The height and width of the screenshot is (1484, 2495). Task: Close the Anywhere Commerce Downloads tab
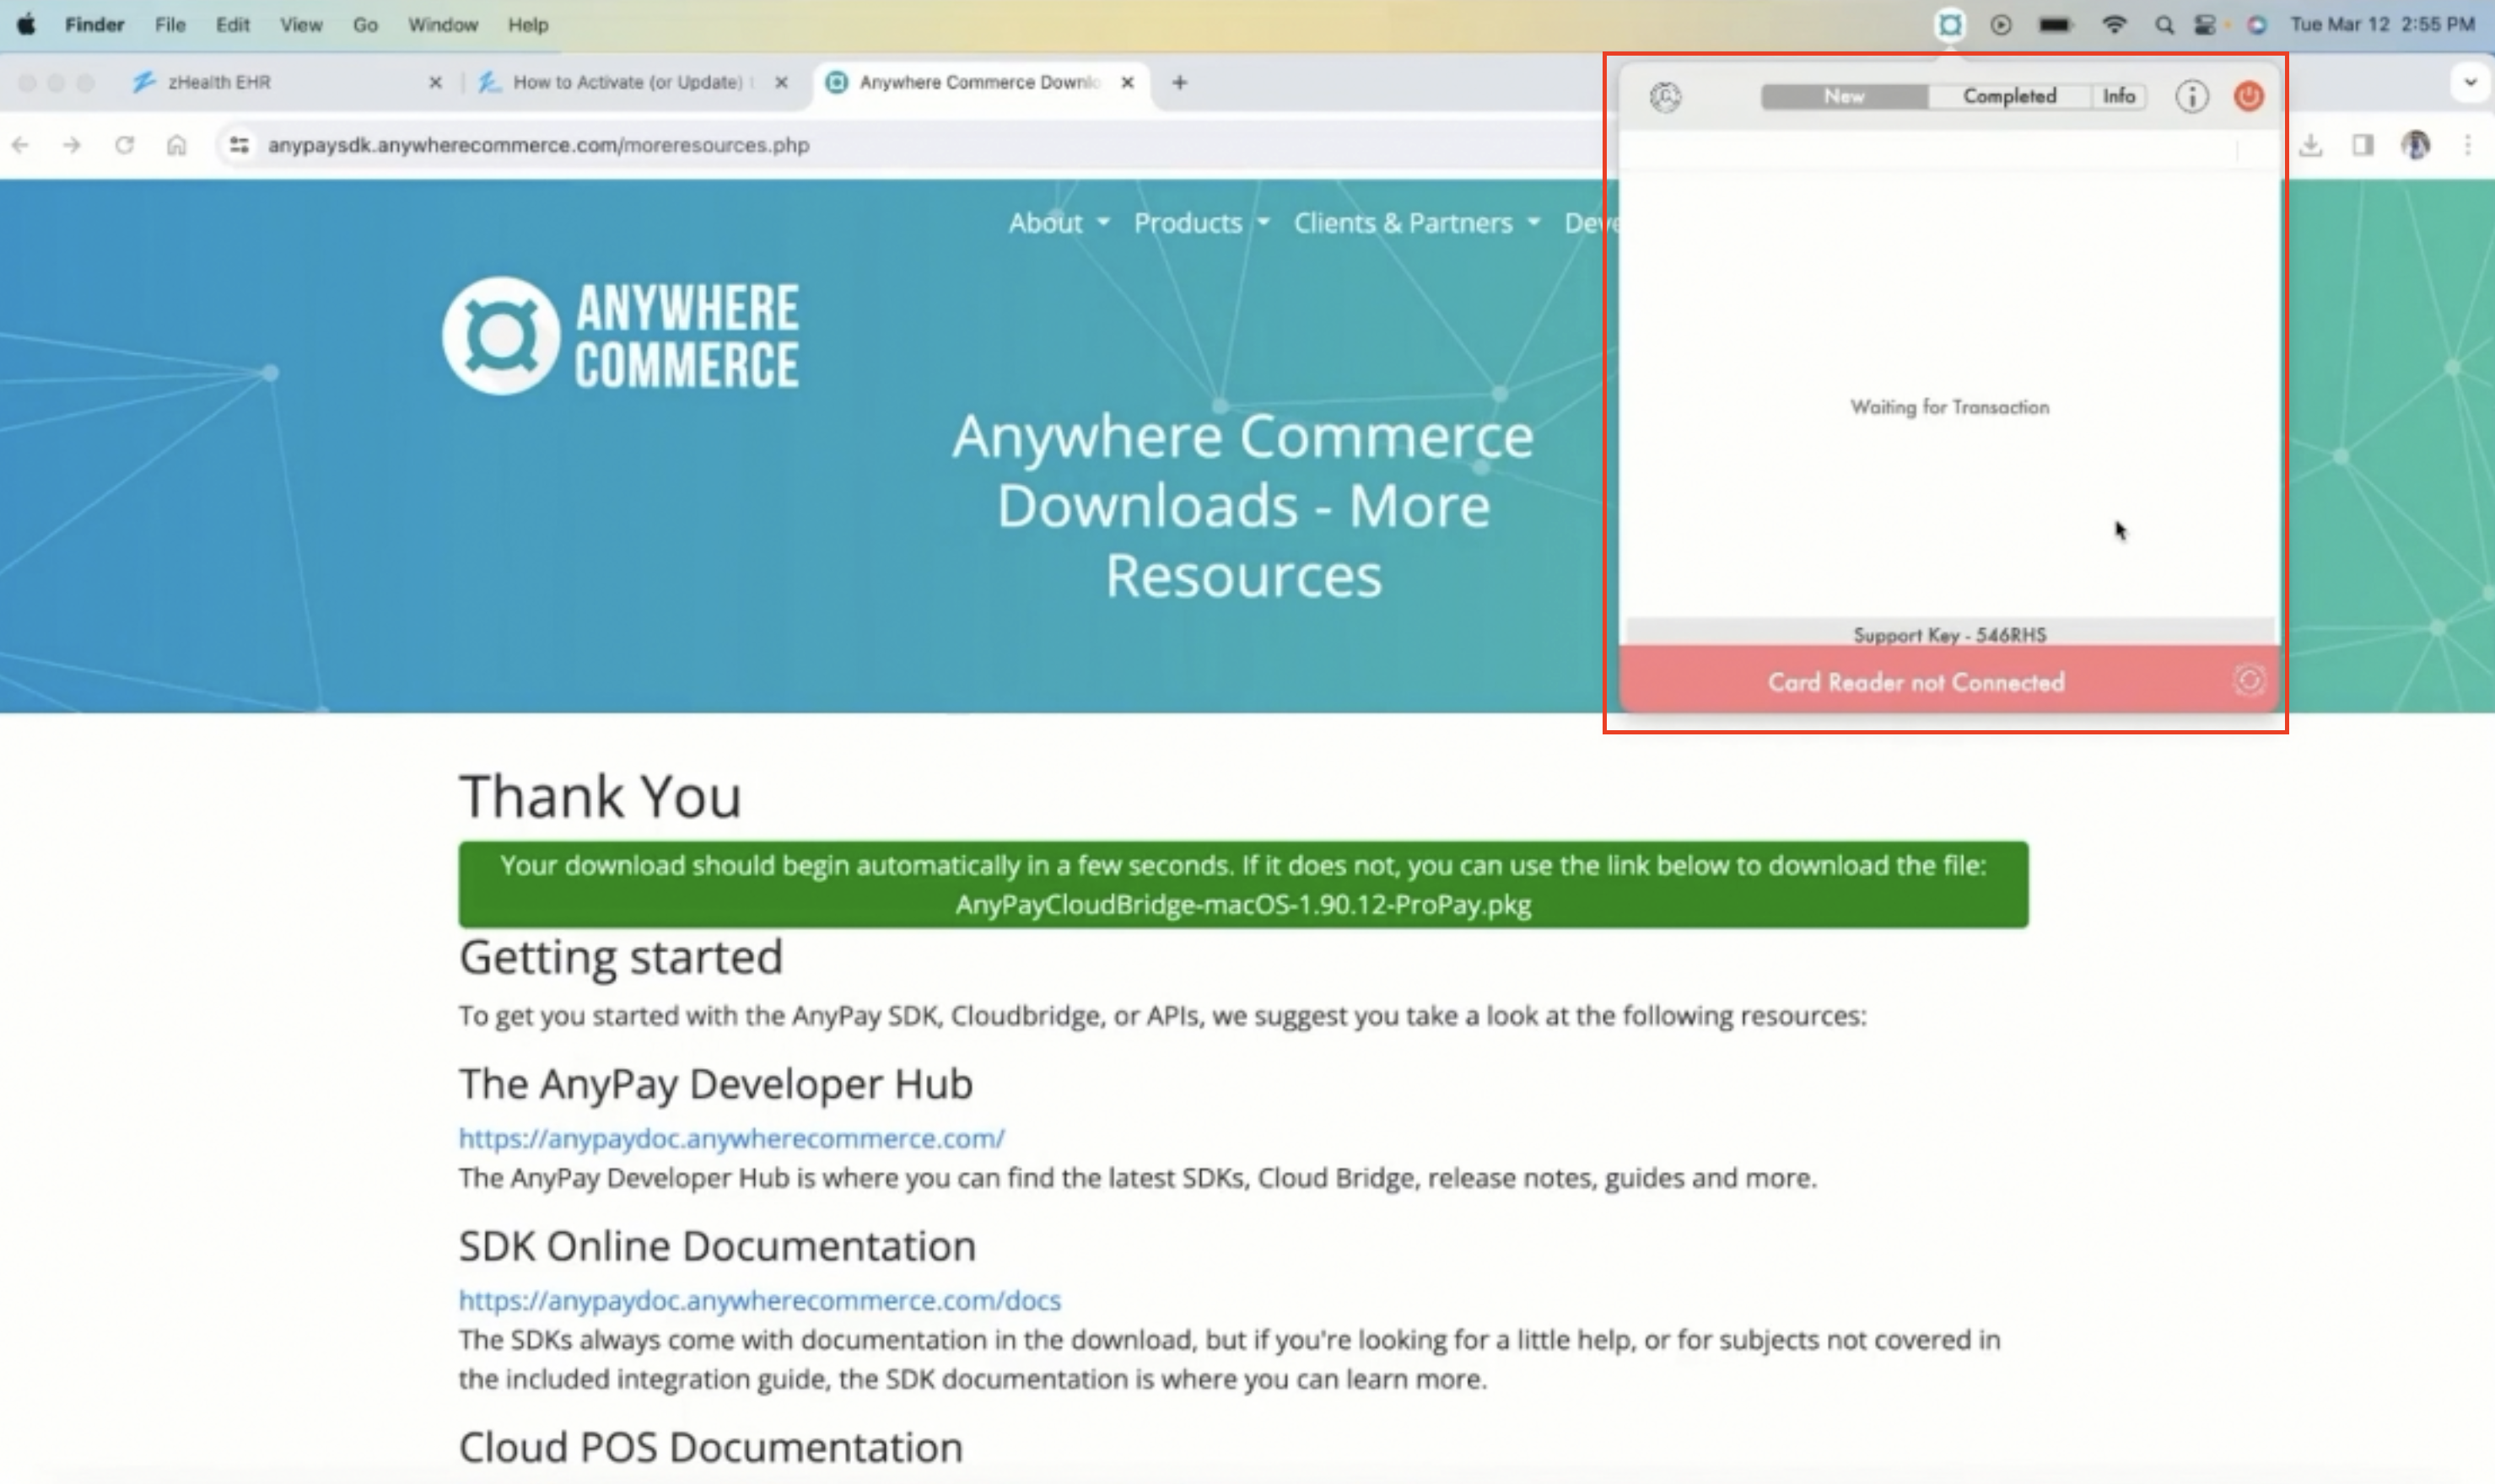point(1128,82)
